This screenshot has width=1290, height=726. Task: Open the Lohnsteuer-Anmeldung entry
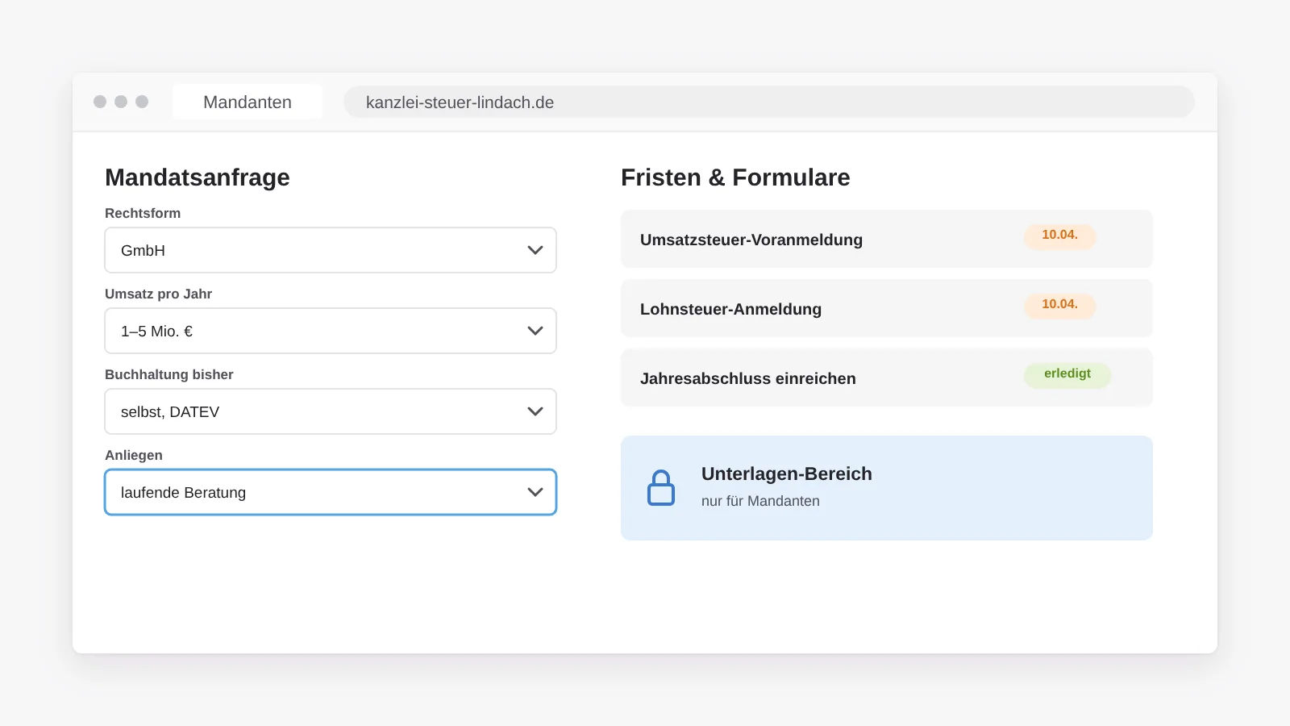[x=887, y=308]
